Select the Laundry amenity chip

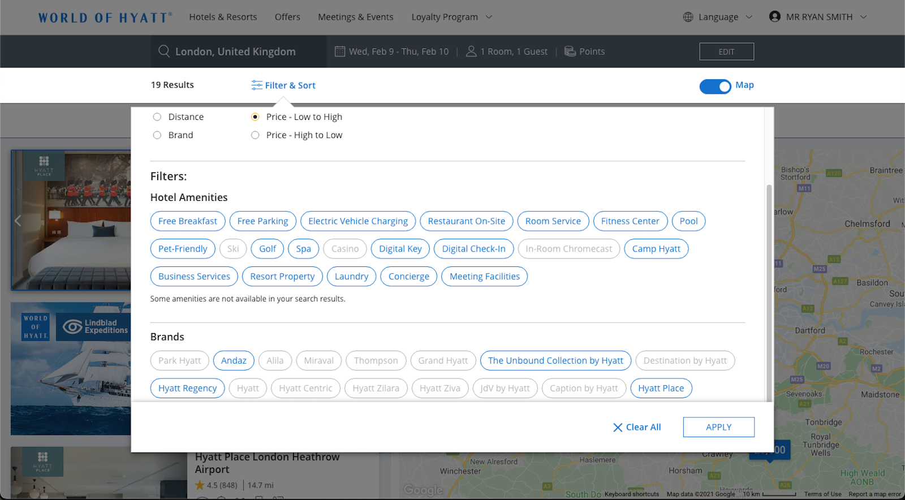[x=351, y=277]
